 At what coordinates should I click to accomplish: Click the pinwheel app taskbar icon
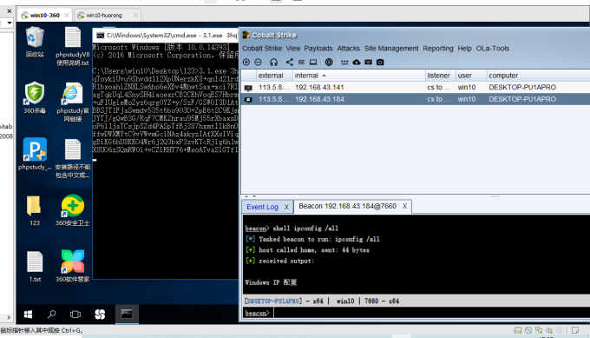point(100,315)
